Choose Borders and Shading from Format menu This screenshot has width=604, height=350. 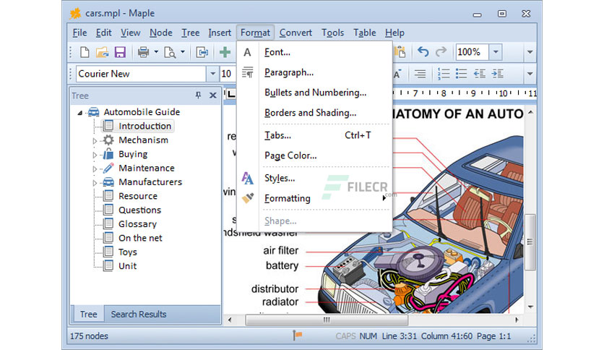click(x=311, y=113)
